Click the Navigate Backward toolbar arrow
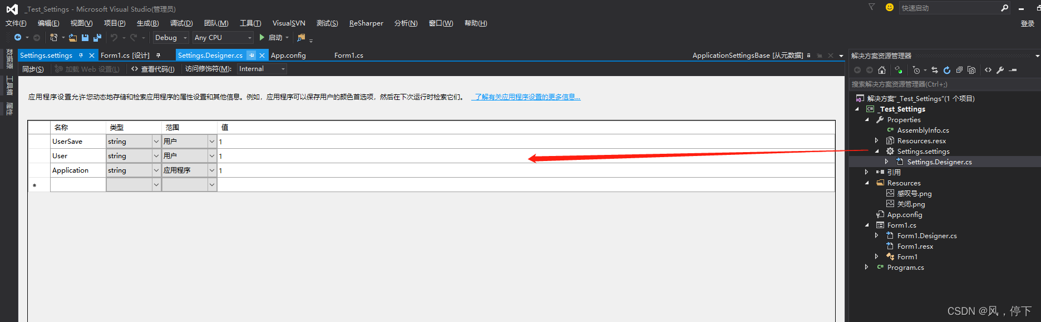The height and width of the screenshot is (322, 1041). (18, 37)
